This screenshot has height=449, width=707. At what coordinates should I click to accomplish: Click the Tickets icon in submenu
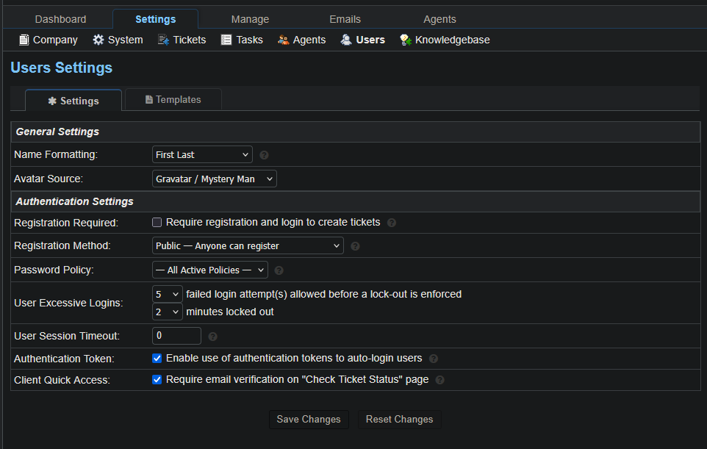click(x=164, y=40)
